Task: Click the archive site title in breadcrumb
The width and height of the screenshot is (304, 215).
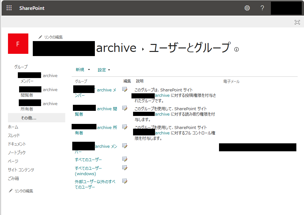Action: click(116, 48)
